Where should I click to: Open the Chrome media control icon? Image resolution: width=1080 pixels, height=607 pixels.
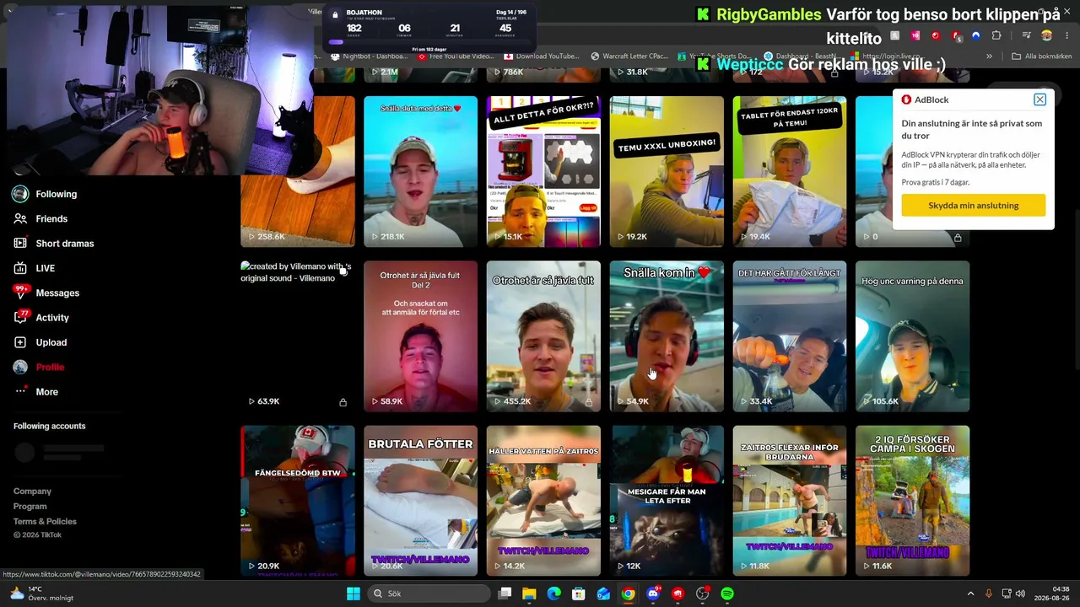[1026, 35]
